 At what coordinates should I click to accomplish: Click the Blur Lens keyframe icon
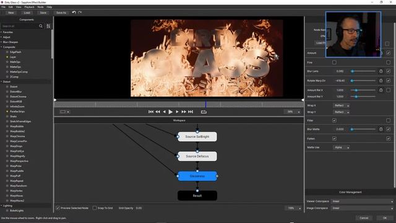click(381, 71)
